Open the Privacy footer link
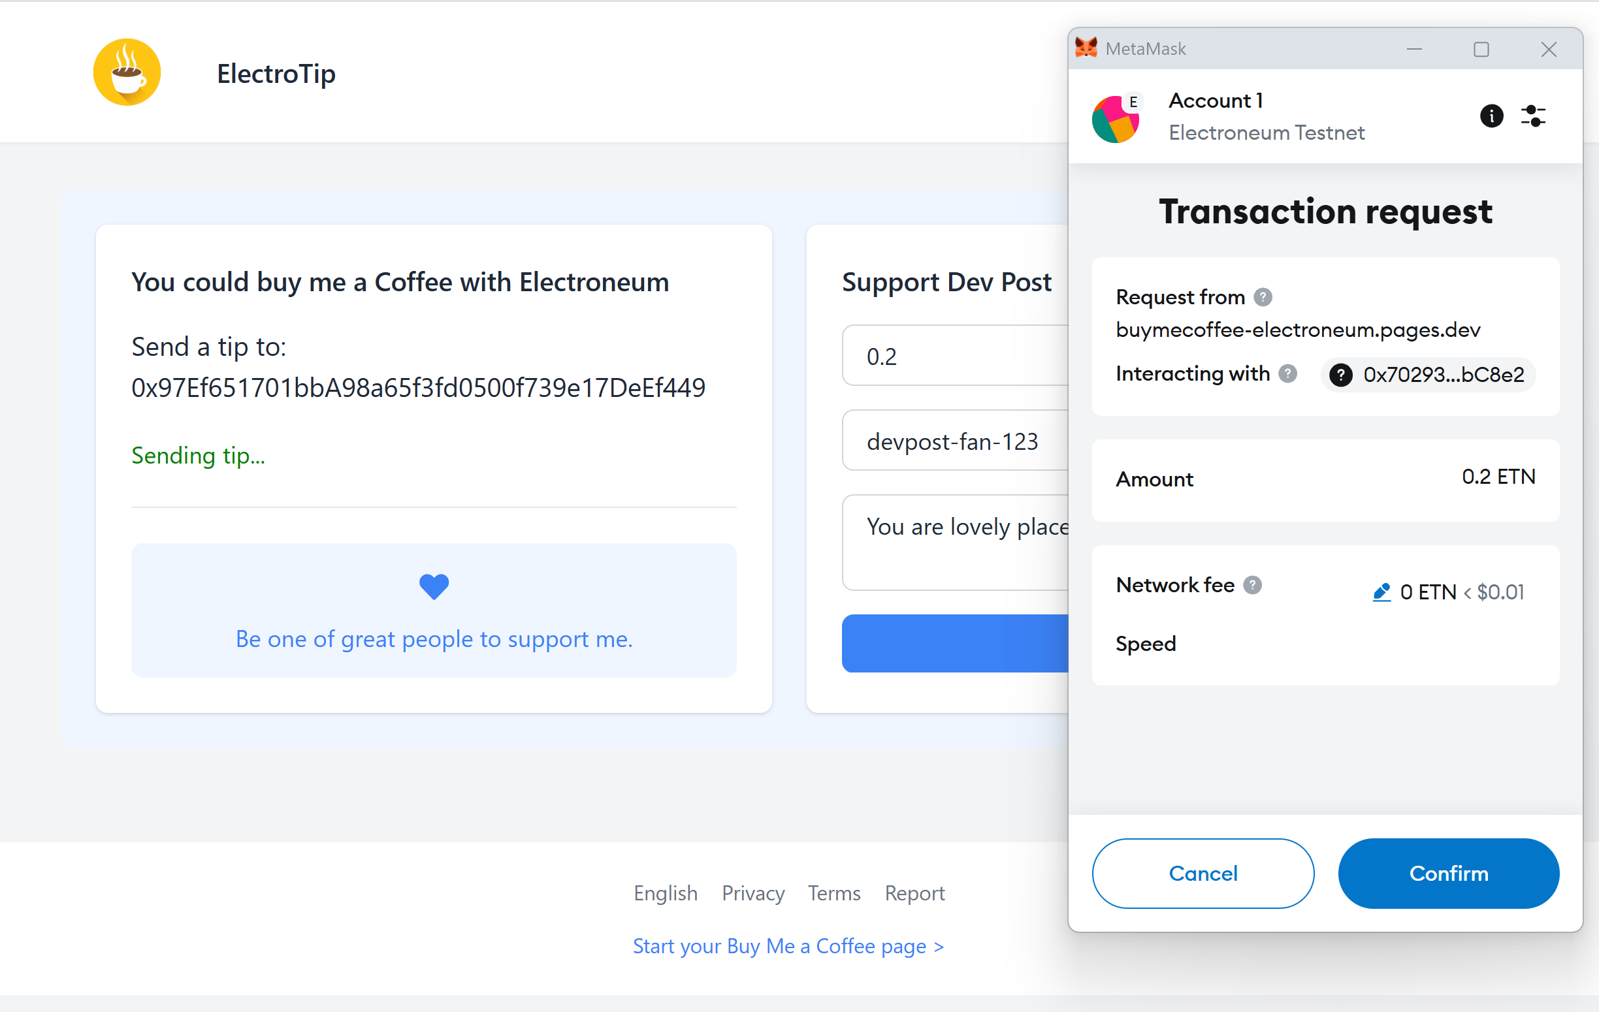Screen dimensions: 1599x1012 (753, 893)
